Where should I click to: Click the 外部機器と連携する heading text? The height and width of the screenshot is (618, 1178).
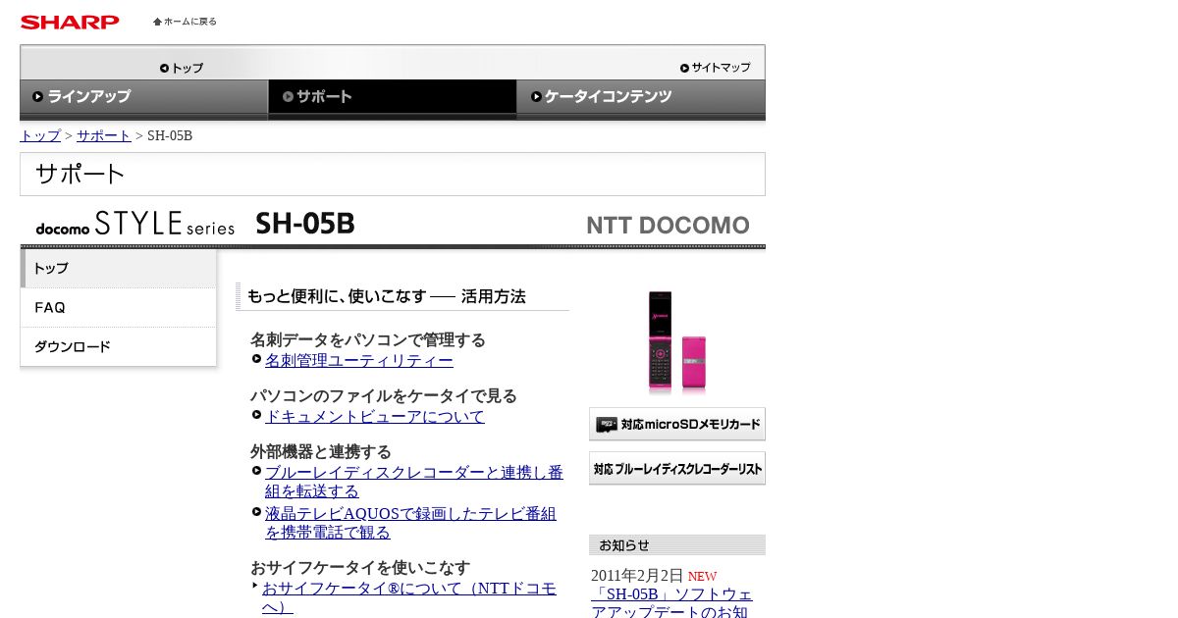click(321, 452)
